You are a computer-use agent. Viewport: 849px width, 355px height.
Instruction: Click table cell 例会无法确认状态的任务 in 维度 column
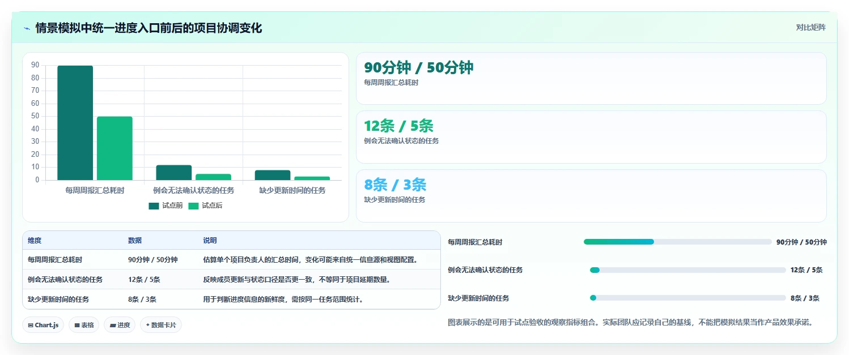[x=65, y=280]
